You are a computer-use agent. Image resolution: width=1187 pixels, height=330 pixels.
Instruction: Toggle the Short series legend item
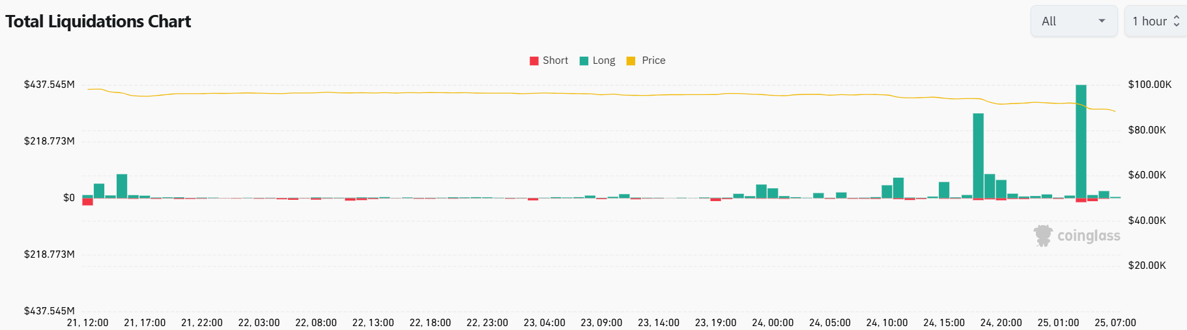point(549,61)
